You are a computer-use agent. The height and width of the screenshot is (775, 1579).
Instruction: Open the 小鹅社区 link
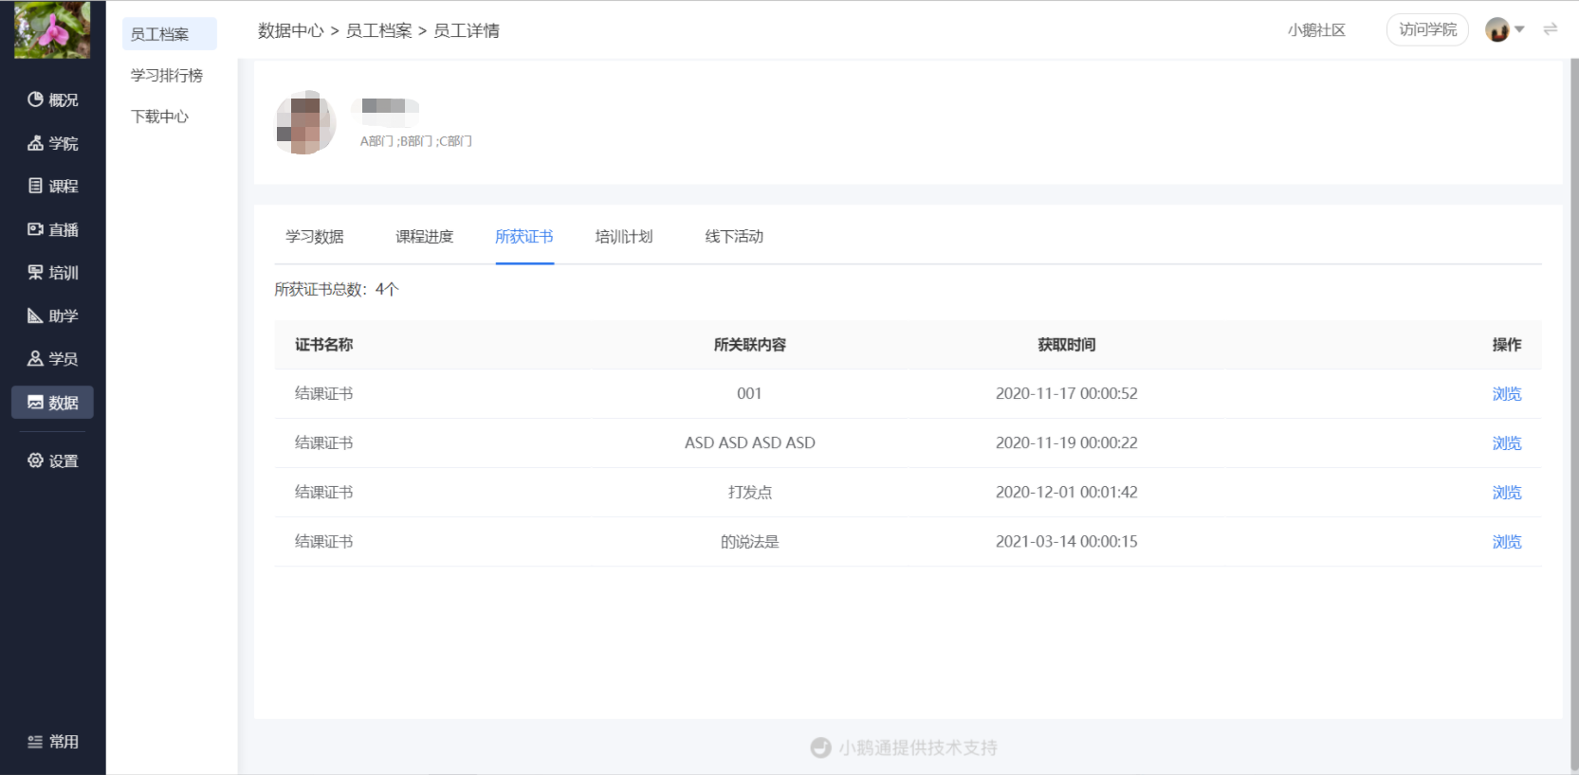click(x=1316, y=30)
